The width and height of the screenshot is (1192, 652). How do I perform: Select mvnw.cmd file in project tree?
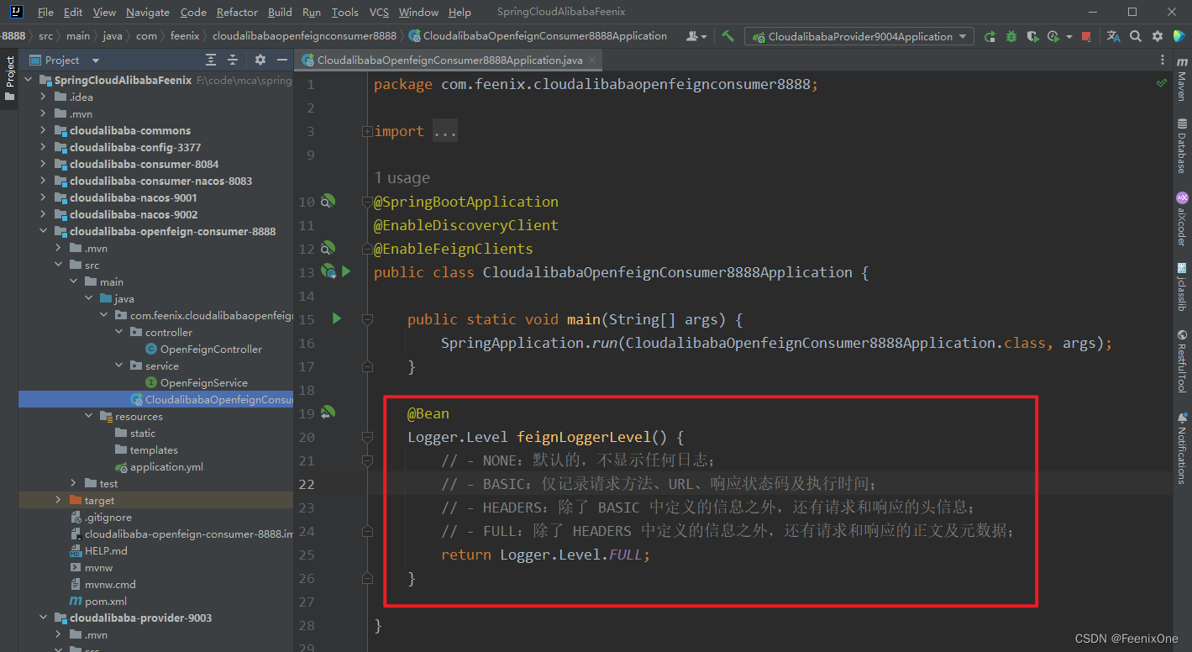click(x=110, y=584)
